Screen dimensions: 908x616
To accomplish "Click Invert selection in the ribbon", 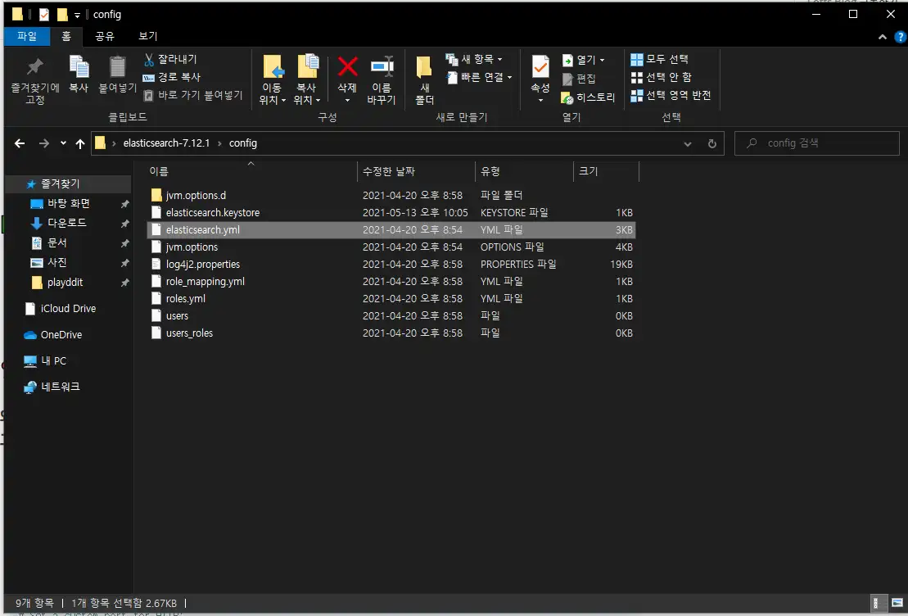I will 671,95.
